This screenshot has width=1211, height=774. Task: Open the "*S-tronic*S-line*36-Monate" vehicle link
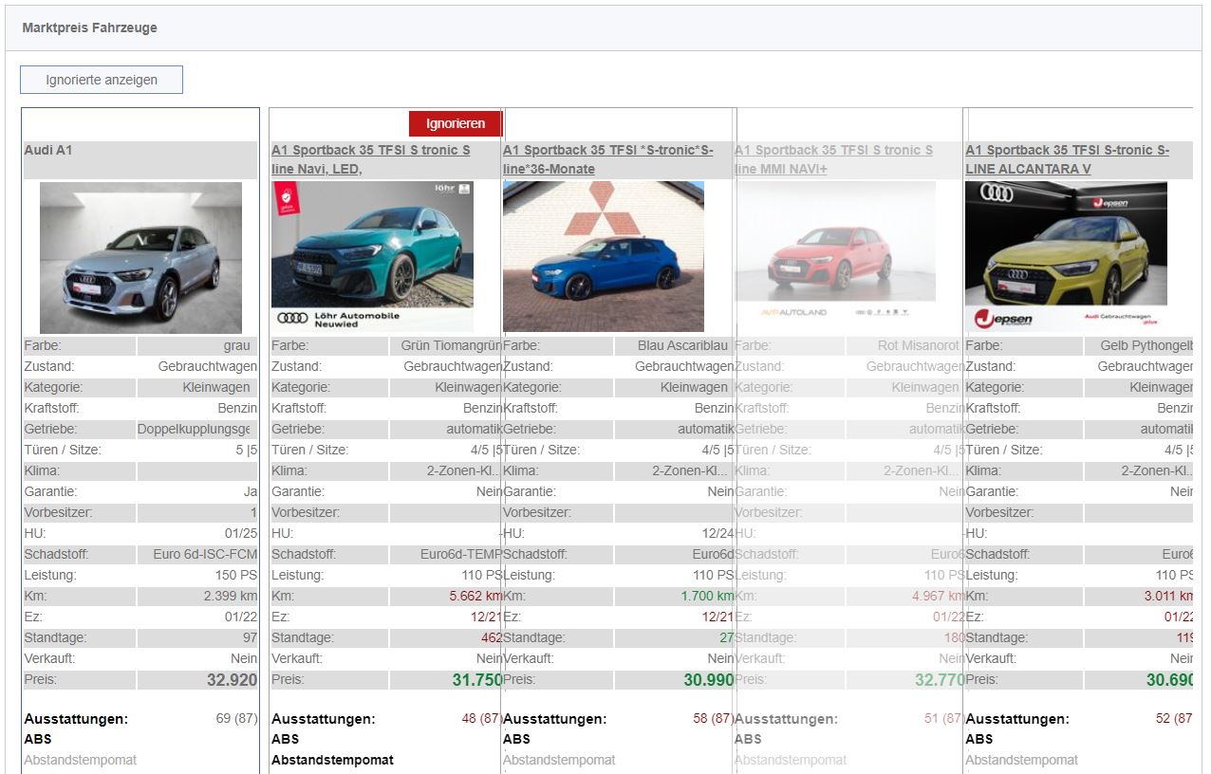coord(608,159)
